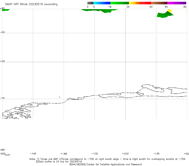Click the yellow-orange segment of the color bar
The height and width of the screenshot is (166, 189).
point(136,3)
